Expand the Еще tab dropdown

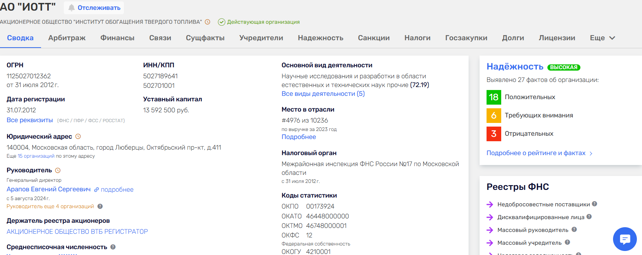point(602,38)
